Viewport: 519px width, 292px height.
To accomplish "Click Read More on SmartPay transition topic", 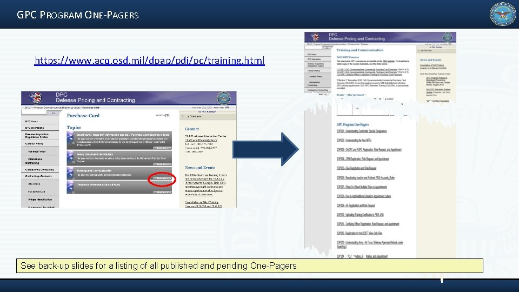I will coord(163,148).
